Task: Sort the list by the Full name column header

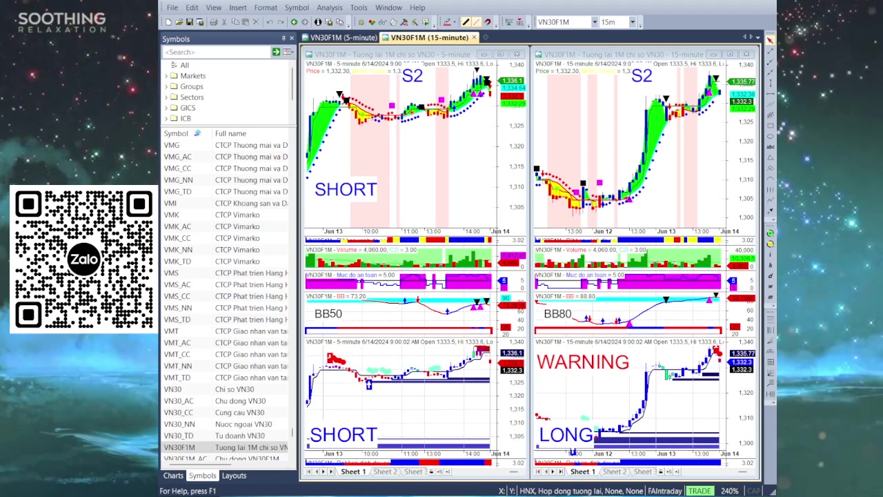Action: pyautogui.click(x=230, y=133)
